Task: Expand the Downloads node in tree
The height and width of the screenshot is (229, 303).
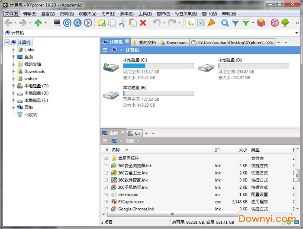Action: click(x=13, y=71)
